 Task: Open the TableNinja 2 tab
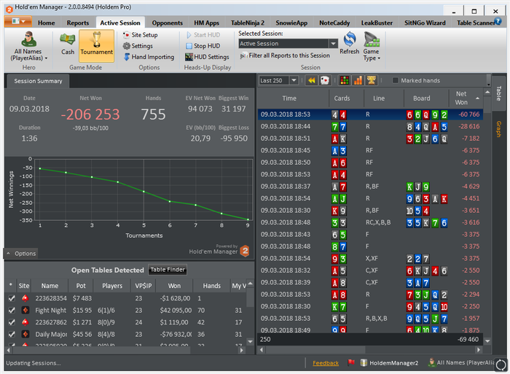coord(248,23)
